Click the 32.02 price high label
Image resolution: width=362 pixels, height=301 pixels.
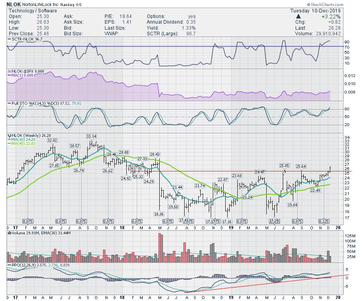click(x=52, y=140)
